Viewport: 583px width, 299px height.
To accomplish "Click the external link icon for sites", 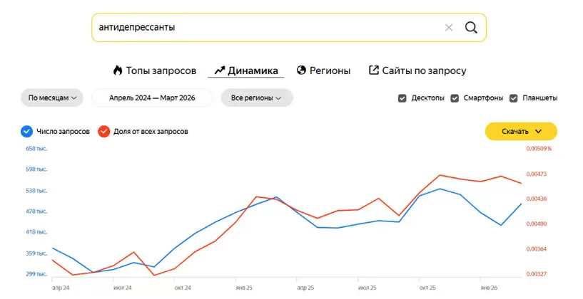I will (x=373, y=70).
